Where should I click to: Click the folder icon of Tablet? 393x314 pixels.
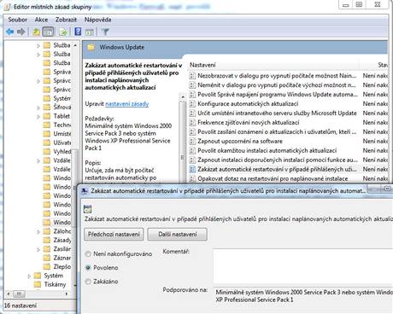click(x=47, y=116)
